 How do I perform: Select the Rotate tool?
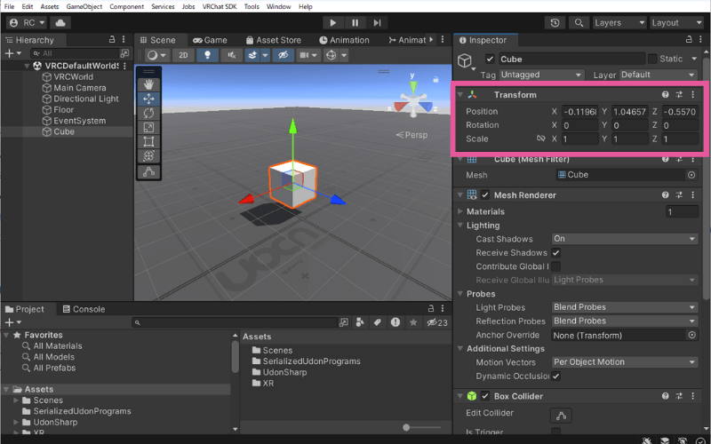[x=148, y=113]
